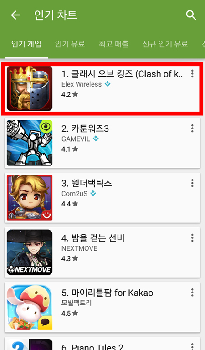The image size is (205, 350).
Task: Tap the Clash of Kings app icon
Action: click(x=30, y=88)
